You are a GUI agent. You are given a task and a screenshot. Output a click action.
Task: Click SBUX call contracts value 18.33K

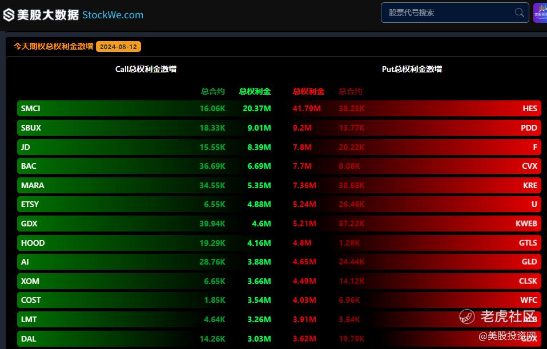tap(212, 128)
